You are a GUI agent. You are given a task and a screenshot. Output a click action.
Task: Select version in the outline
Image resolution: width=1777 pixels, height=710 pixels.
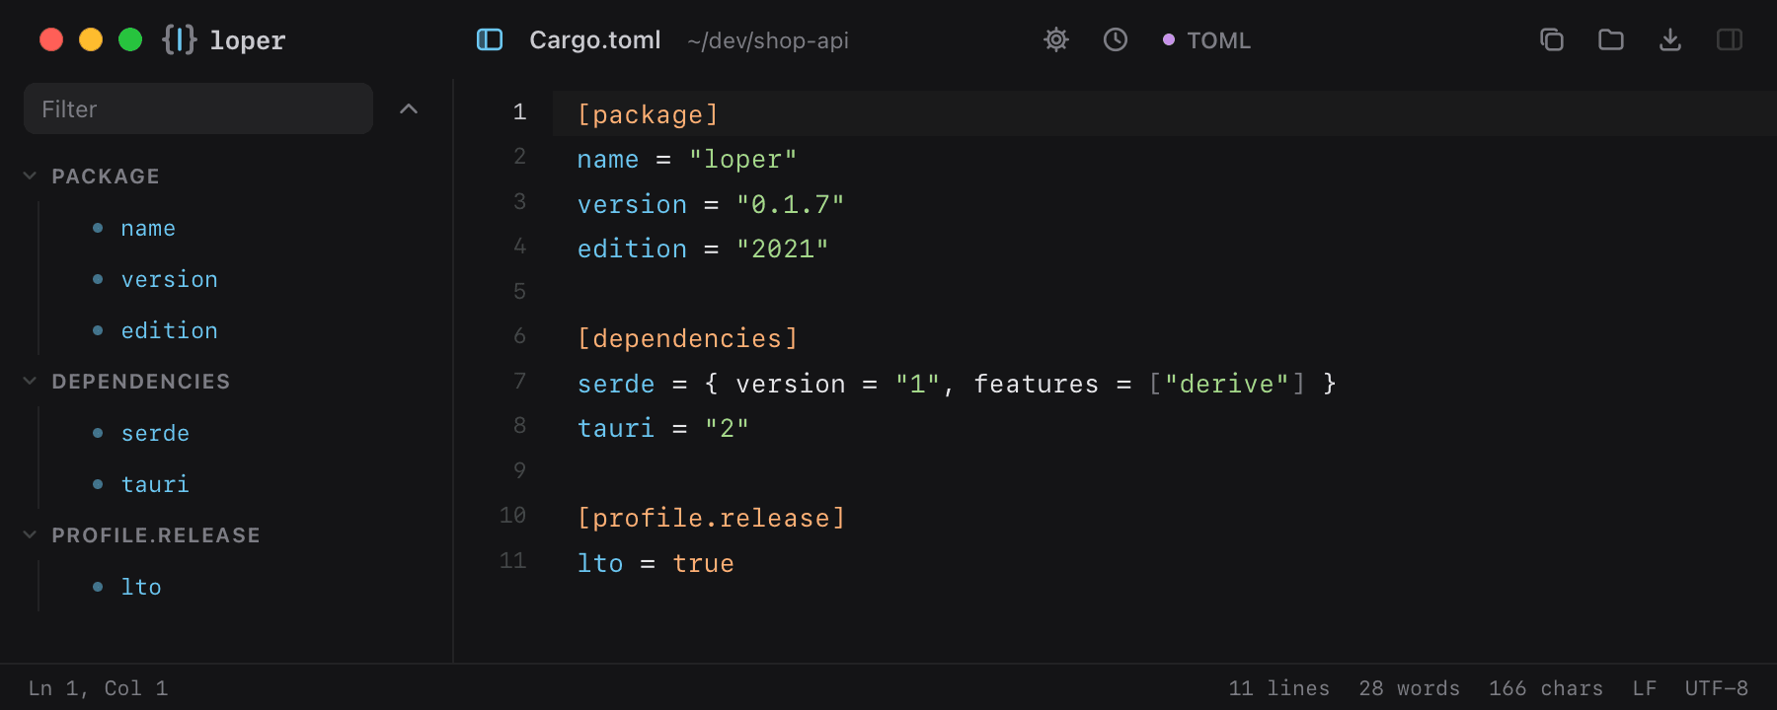pos(169,279)
